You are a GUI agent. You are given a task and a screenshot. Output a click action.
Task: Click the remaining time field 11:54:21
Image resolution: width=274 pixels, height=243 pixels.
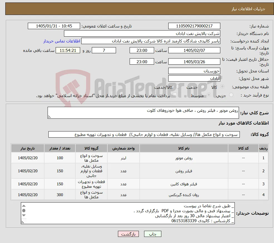click(68, 50)
